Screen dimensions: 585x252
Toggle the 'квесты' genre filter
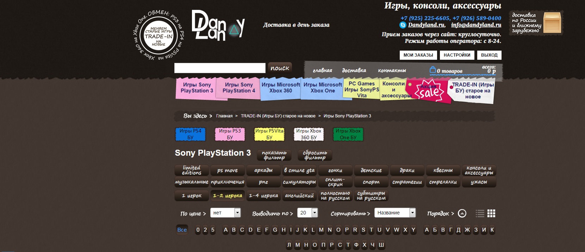point(443,170)
